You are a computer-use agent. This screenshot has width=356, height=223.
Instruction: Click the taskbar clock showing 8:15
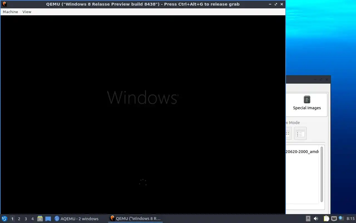click(350, 219)
